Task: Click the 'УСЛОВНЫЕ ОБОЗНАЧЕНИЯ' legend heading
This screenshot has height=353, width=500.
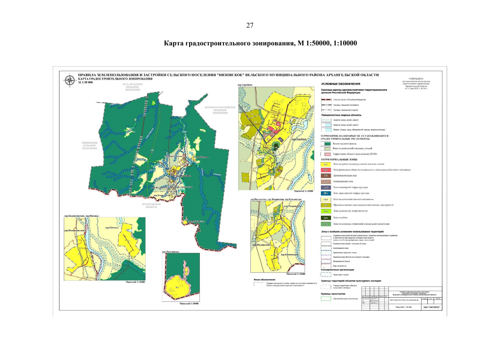Action: click(340, 84)
